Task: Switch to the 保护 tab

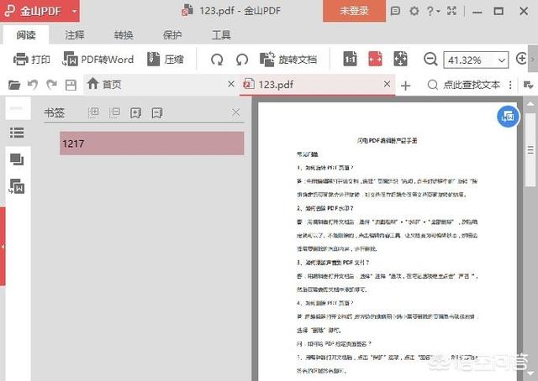Action: coord(172,35)
